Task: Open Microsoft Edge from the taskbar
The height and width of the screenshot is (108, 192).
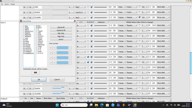Action: (x=102, y=105)
